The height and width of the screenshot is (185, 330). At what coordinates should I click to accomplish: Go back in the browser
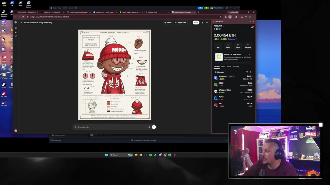point(15,17)
